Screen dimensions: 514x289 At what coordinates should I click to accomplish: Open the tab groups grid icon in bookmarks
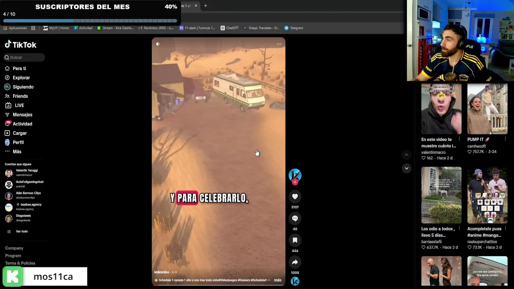(x=33, y=28)
